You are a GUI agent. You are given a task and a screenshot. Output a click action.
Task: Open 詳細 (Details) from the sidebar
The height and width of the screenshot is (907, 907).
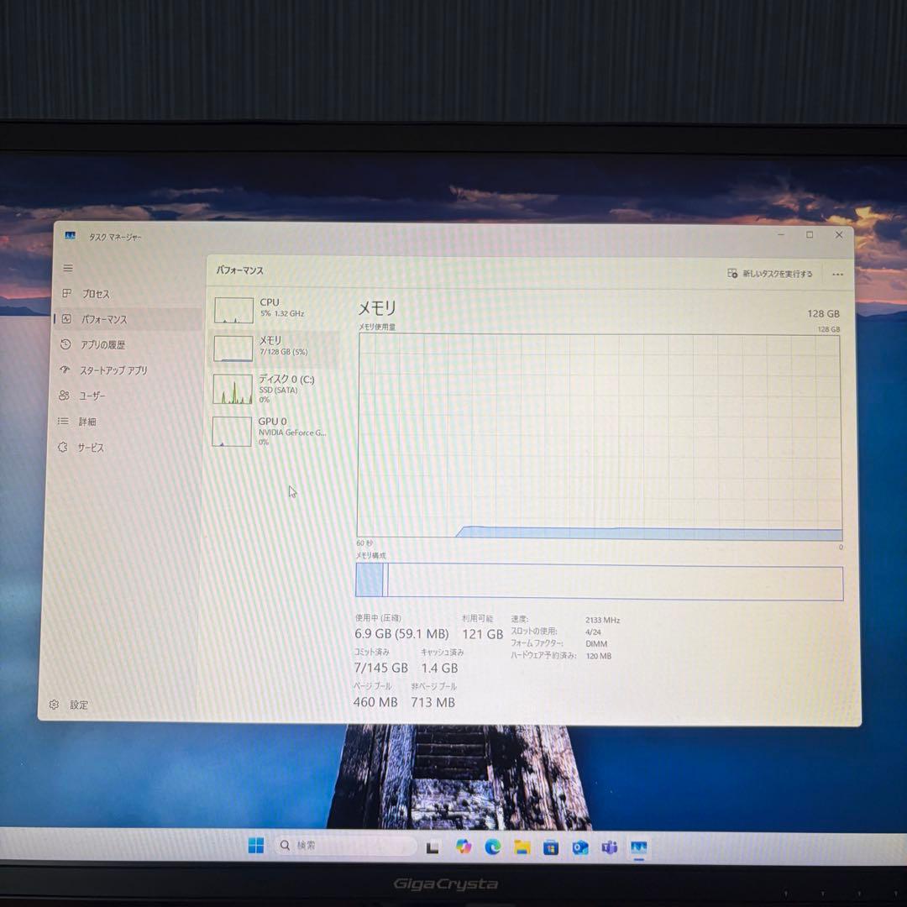[89, 422]
